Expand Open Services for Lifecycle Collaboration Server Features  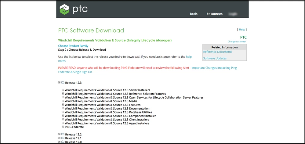click(63, 97)
